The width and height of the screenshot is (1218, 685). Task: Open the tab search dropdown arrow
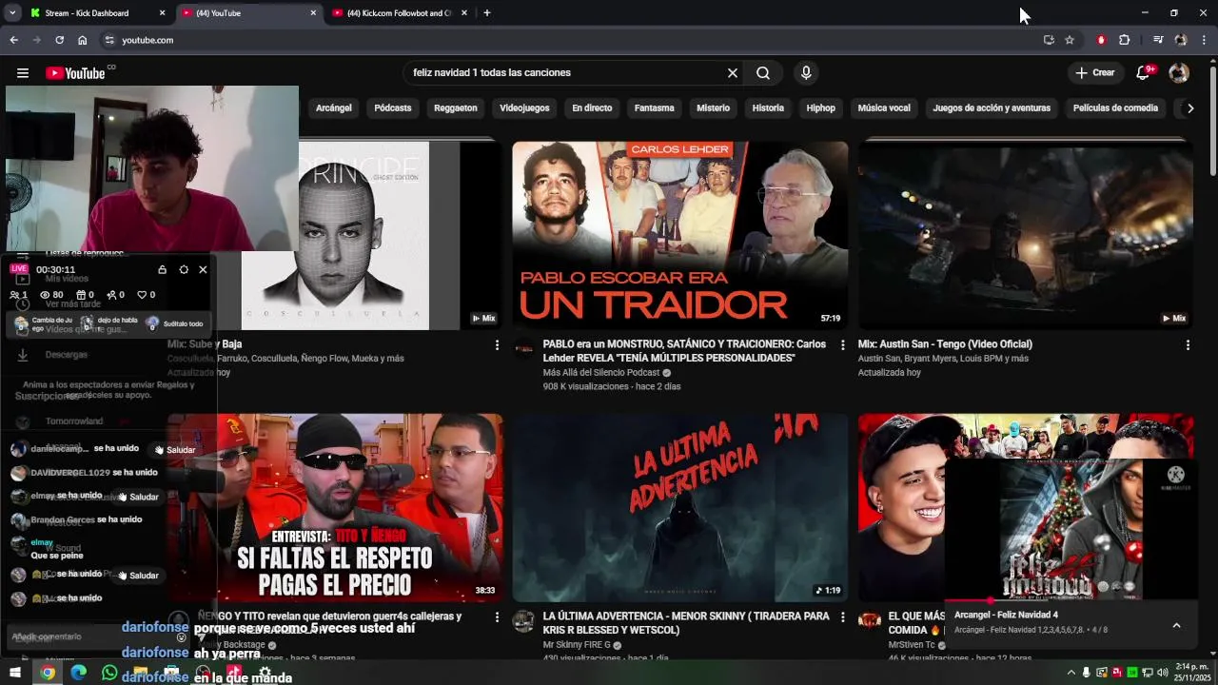pos(12,13)
